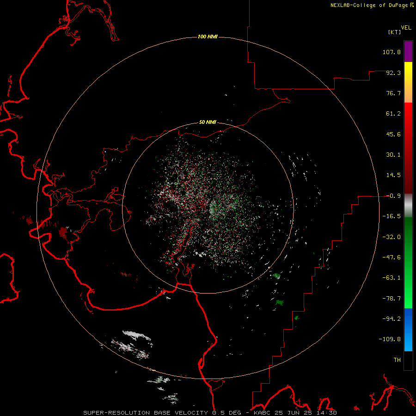Click the purple segment at the color bar top
This screenshot has height=416, width=416.
408,51
